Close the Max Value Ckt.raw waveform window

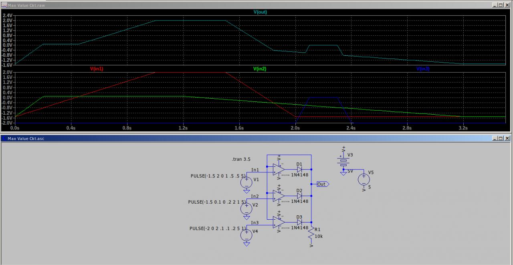[507, 6]
